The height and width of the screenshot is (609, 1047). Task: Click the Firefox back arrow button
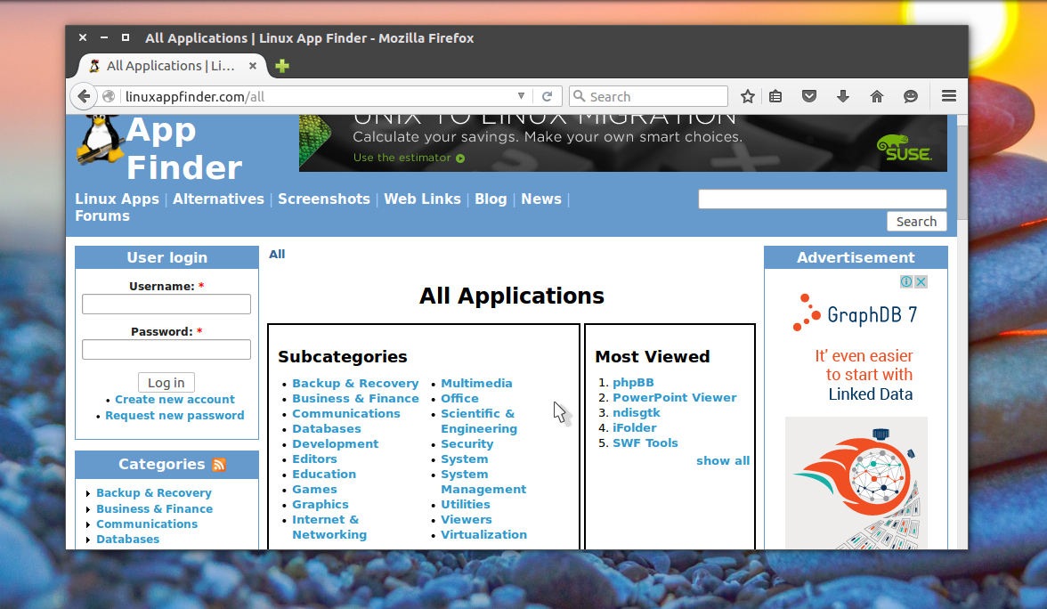[84, 96]
